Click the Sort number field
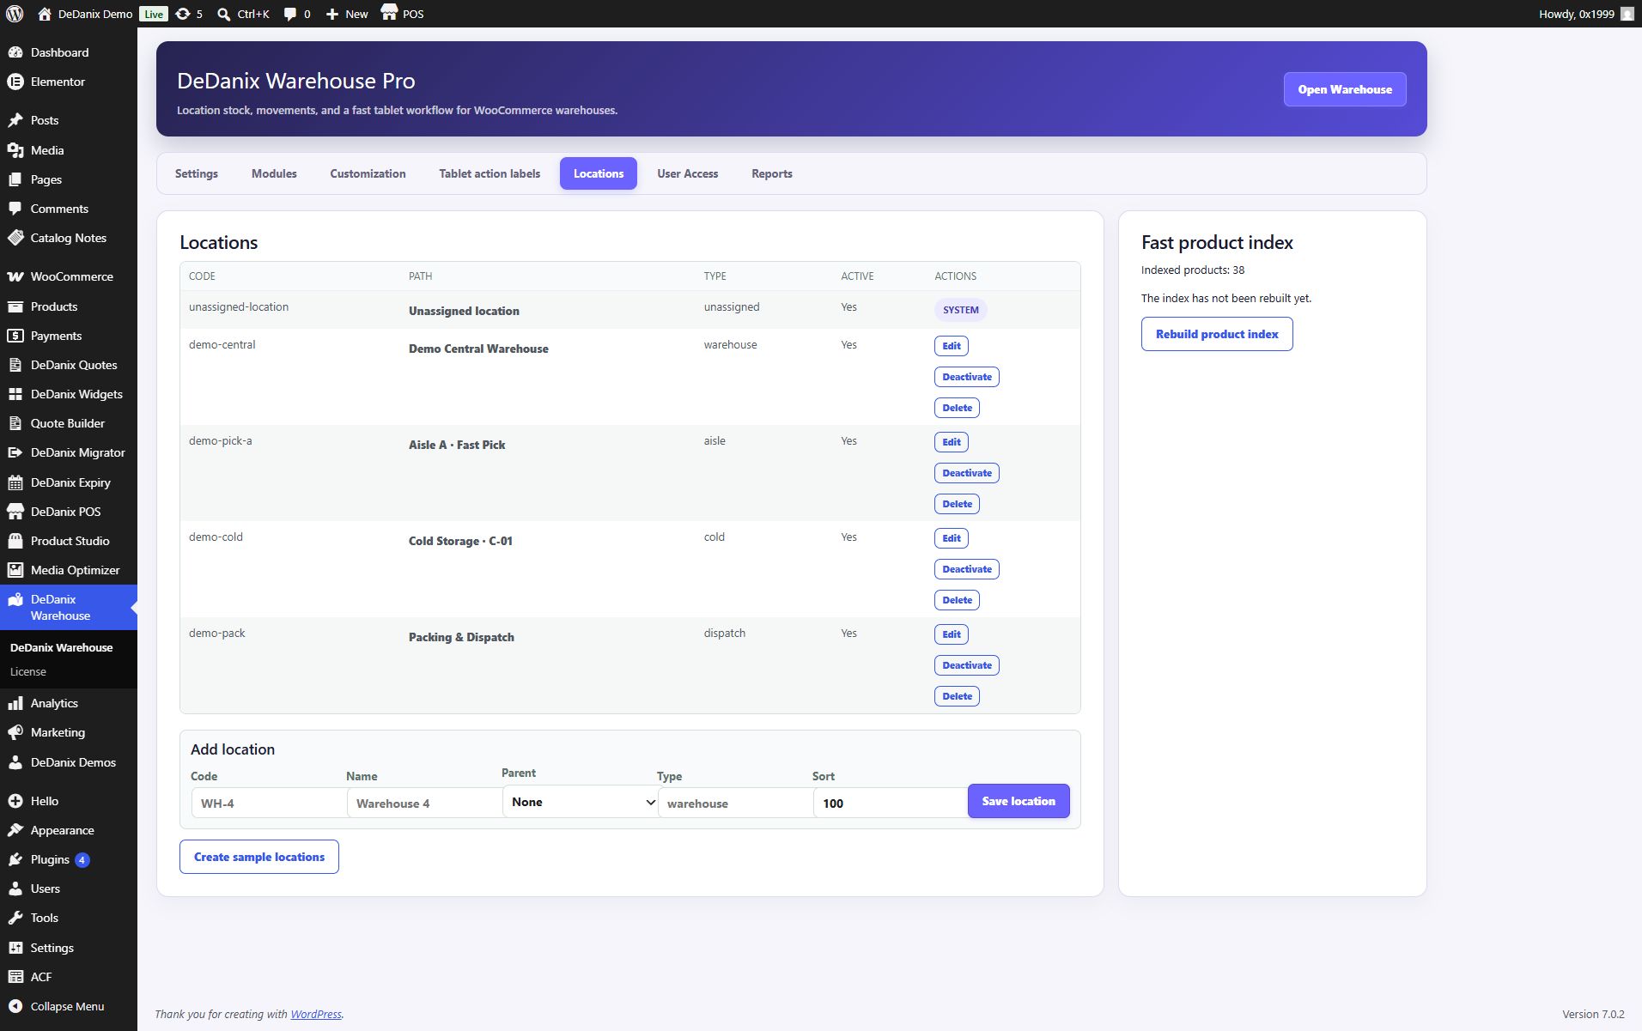The height and width of the screenshot is (1031, 1642). click(x=890, y=804)
